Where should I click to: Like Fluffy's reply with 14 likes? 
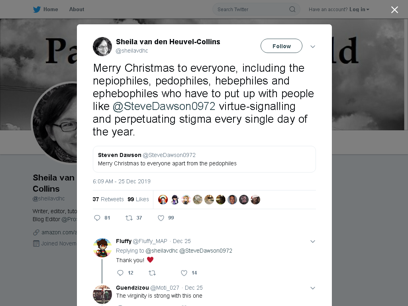click(184, 273)
